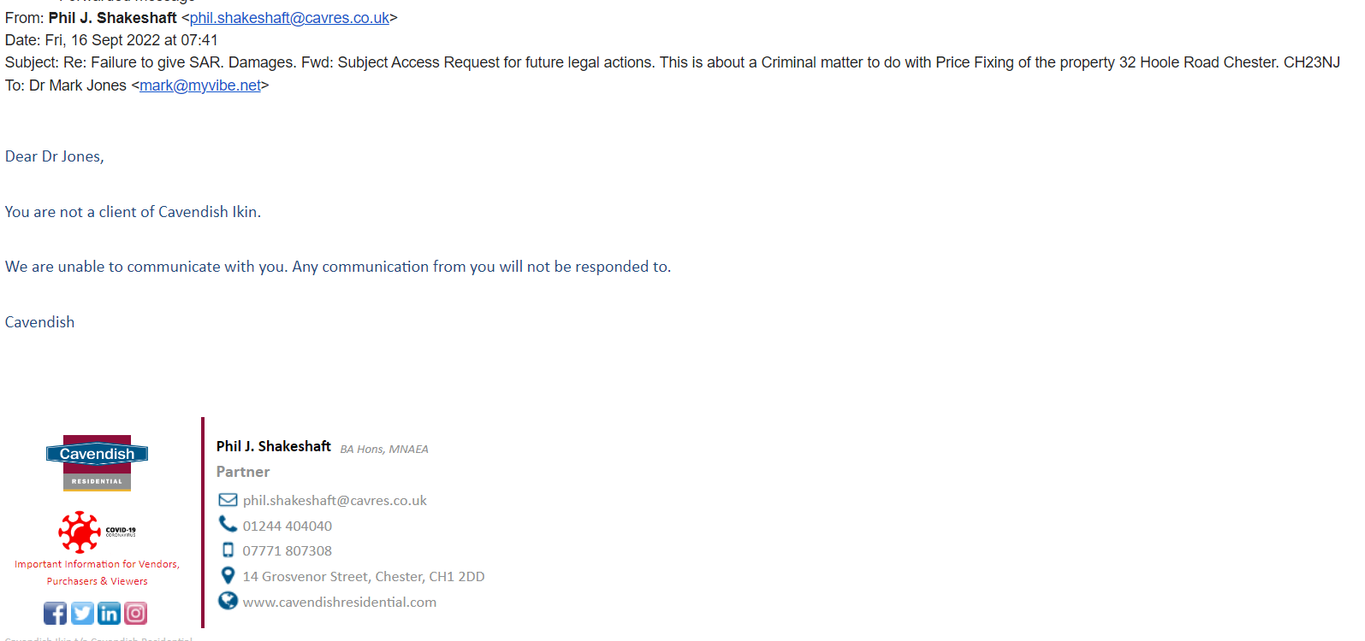Click the phone handset icon
The height and width of the screenshot is (641, 1365).
click(x=228, y=524)
